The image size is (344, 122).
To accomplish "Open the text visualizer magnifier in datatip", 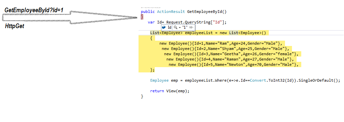I will [x=175, y=27].
